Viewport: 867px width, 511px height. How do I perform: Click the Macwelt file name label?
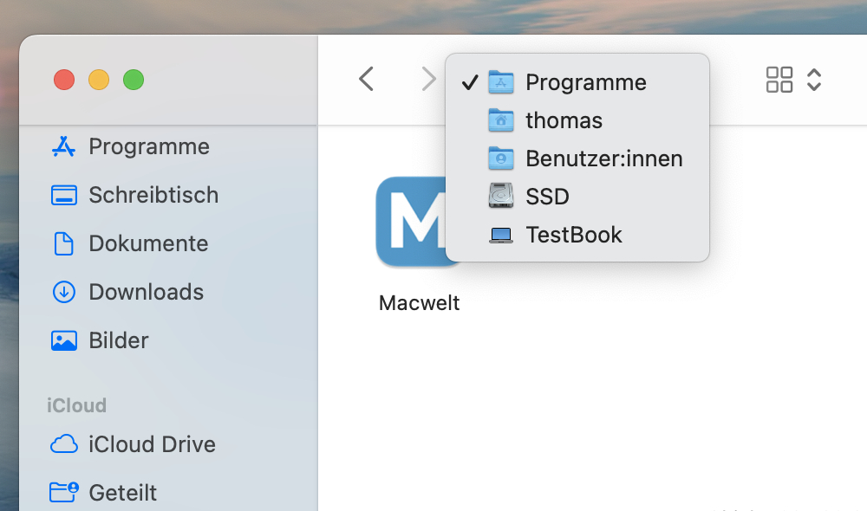point(419,303)
